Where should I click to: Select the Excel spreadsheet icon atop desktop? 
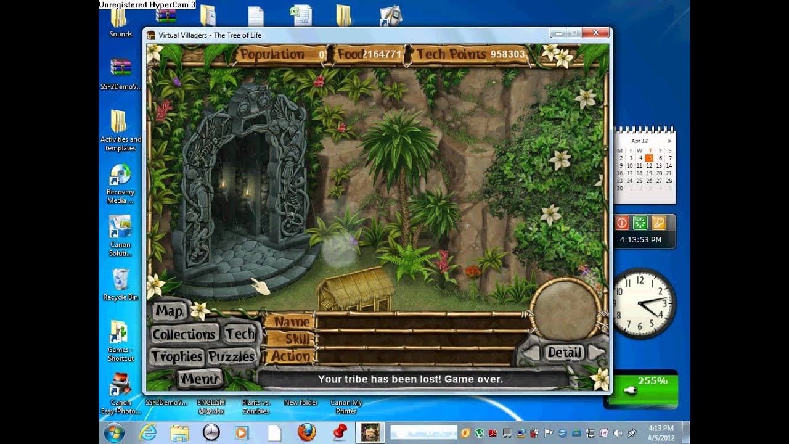[x=301, y=15]
